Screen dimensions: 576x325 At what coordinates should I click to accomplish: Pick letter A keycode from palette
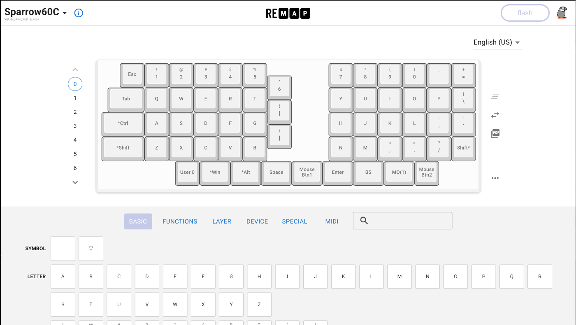tap(63, 277)
